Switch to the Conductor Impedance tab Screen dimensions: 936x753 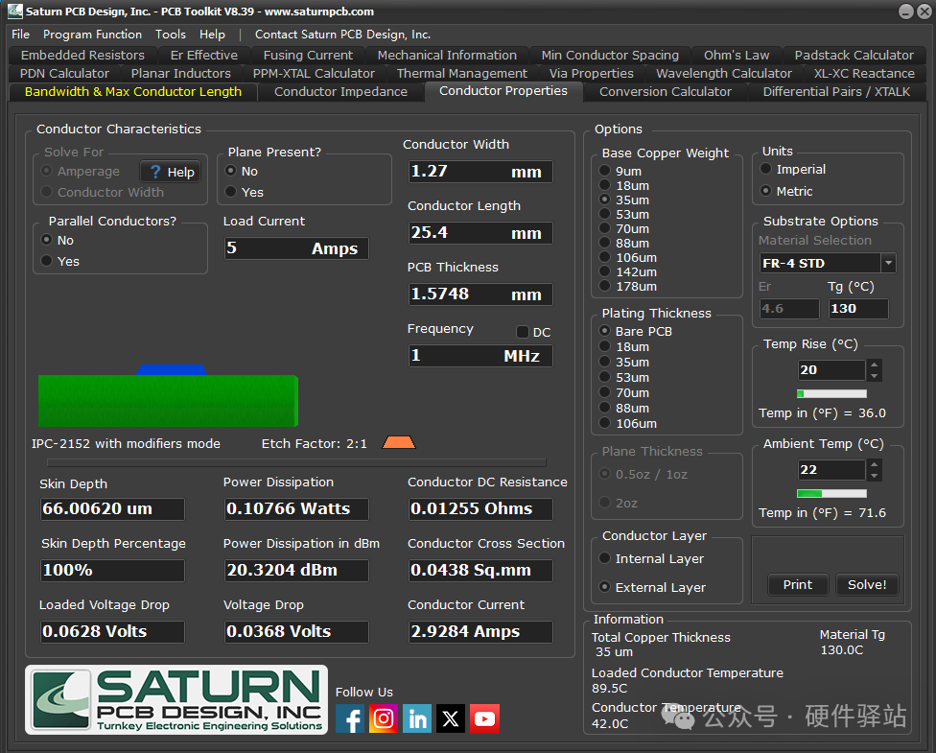coord(340,92)
